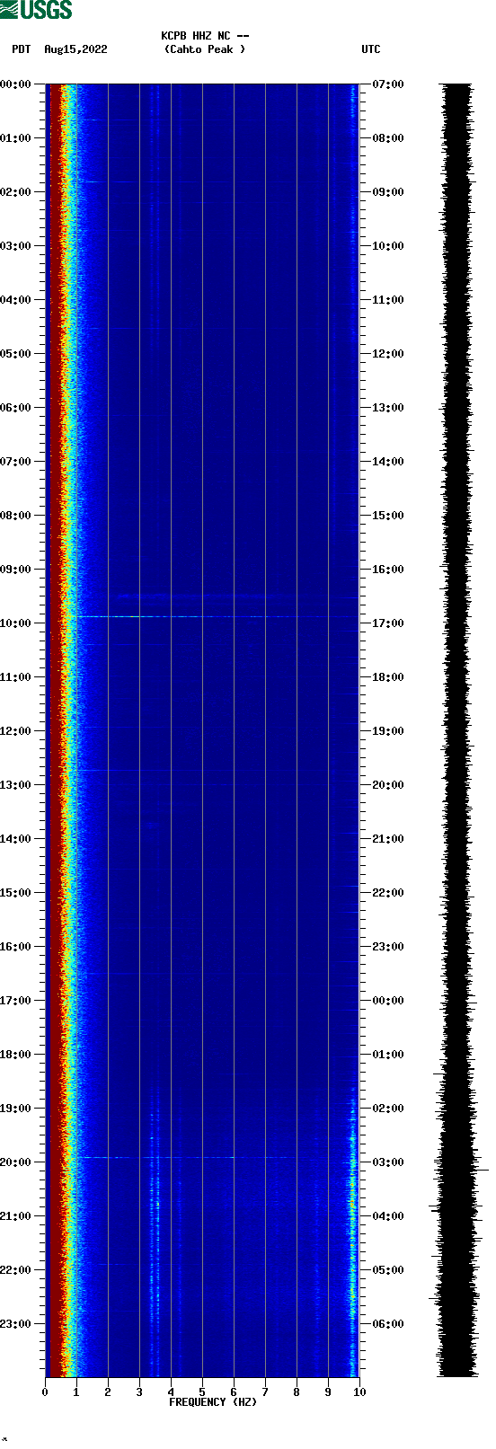Click the 00:00 UTC time label
This screenshot has height=1449, width=496.
(x=388, y=1001)
